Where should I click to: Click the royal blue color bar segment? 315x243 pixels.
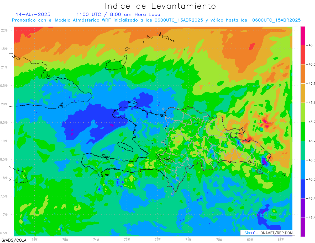(x=303, y=188)
